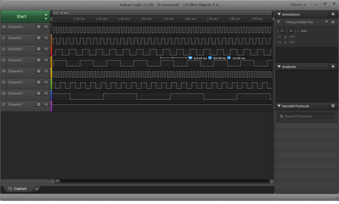This screenshot has height=204, width=339.
Task: Click the Channel 5 drag handle dots
Action: tap(4, 86)
